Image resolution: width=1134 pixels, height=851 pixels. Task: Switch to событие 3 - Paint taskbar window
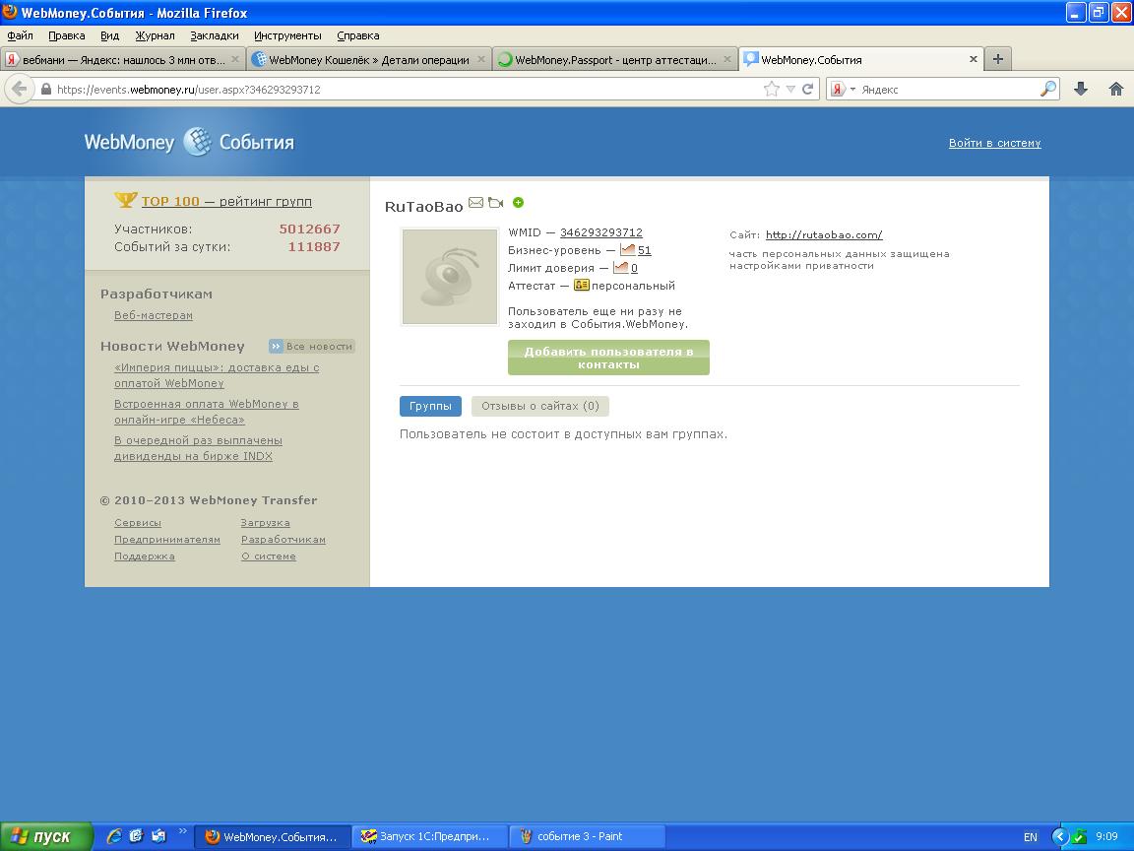[587, 836]
